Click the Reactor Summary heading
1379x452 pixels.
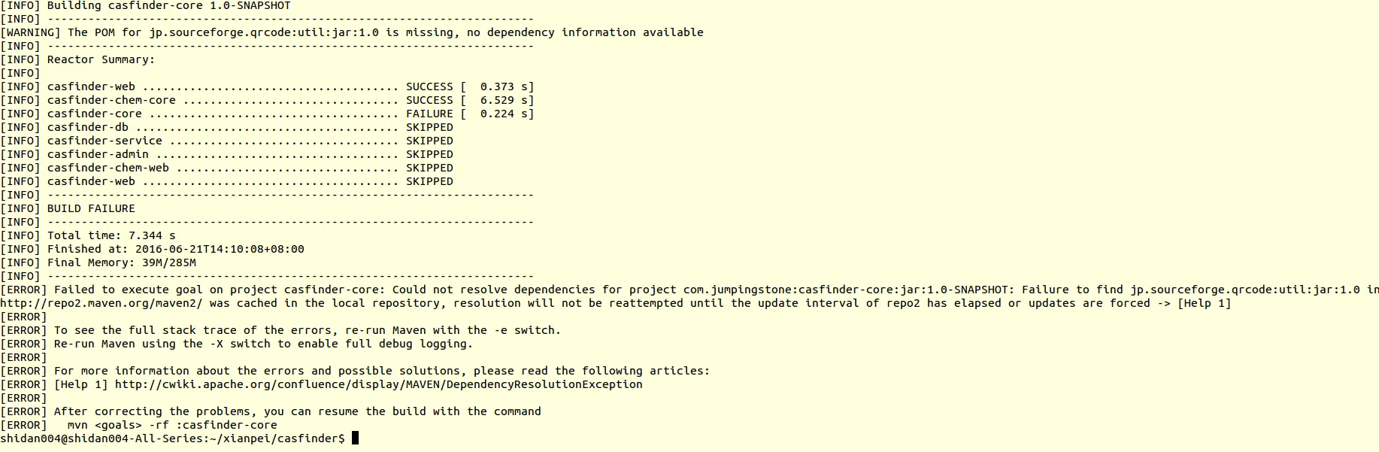coord(101,59)
